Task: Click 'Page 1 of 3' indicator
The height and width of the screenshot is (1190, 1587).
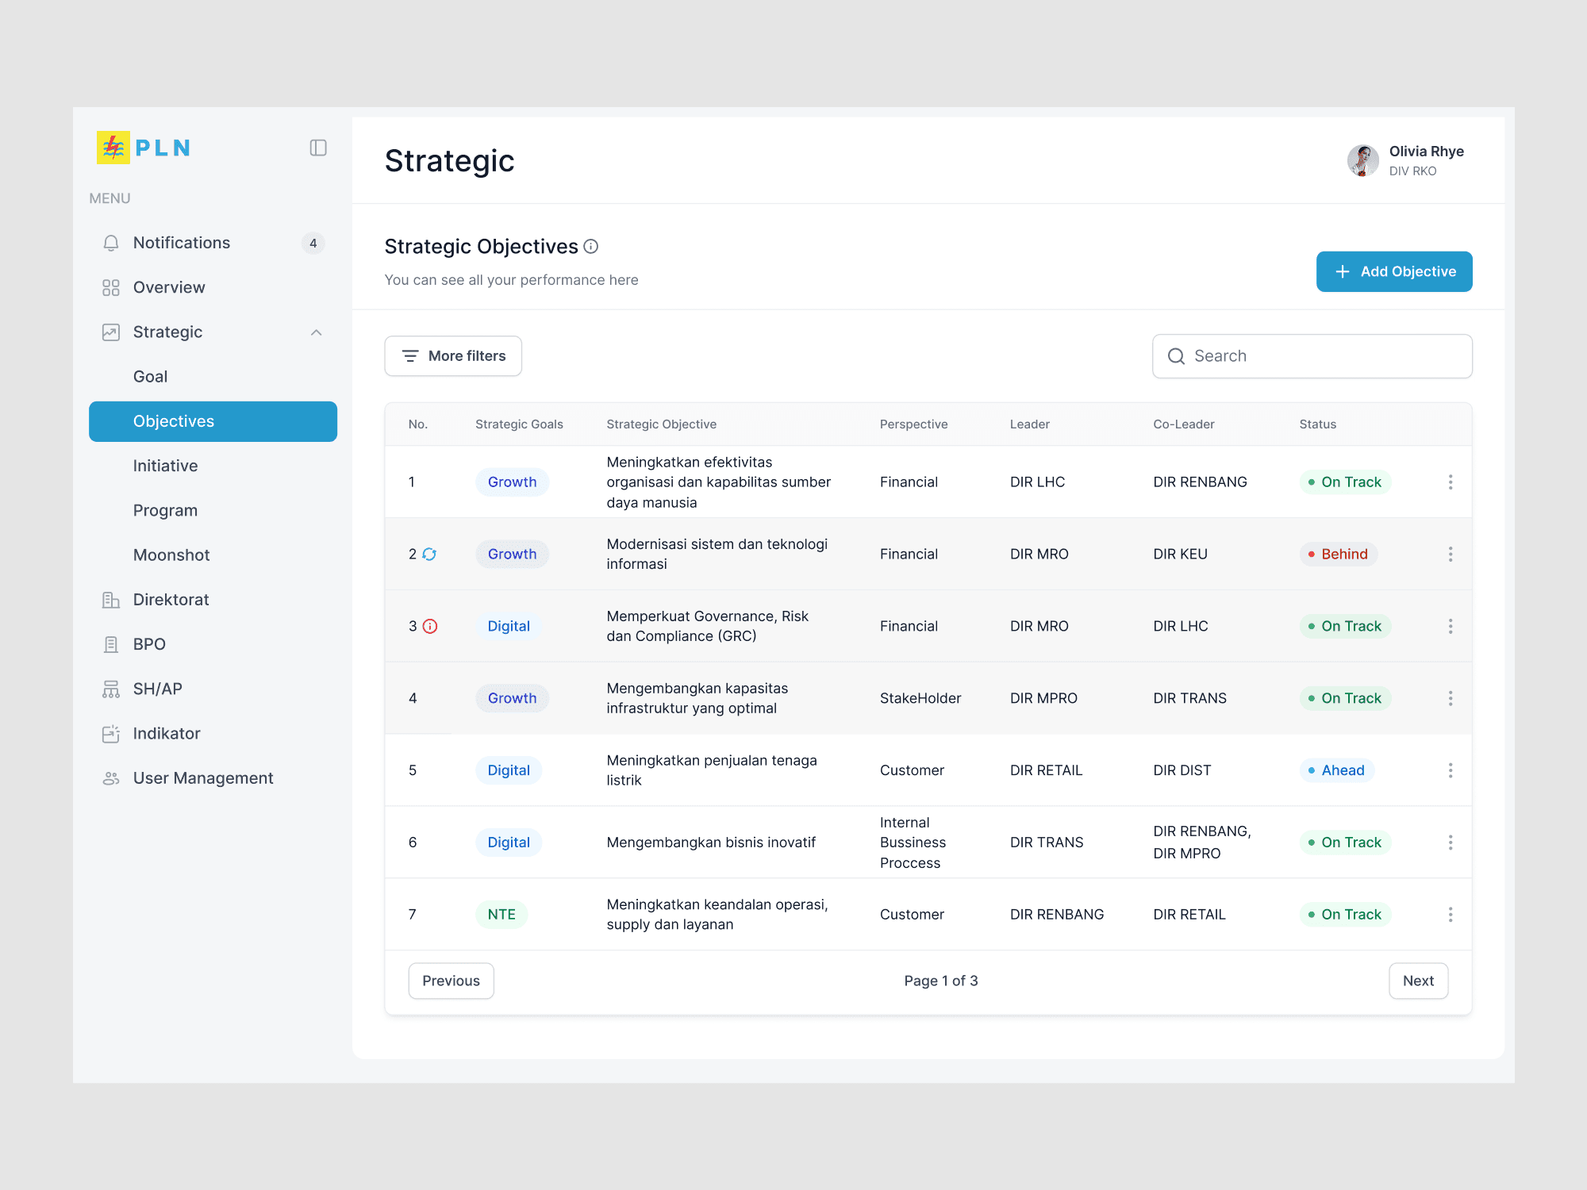Action: [x=940, y=981]
